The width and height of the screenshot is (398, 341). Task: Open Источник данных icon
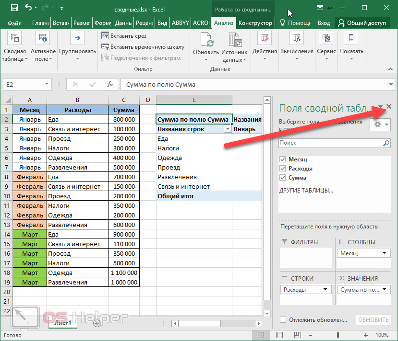[234, 39]
